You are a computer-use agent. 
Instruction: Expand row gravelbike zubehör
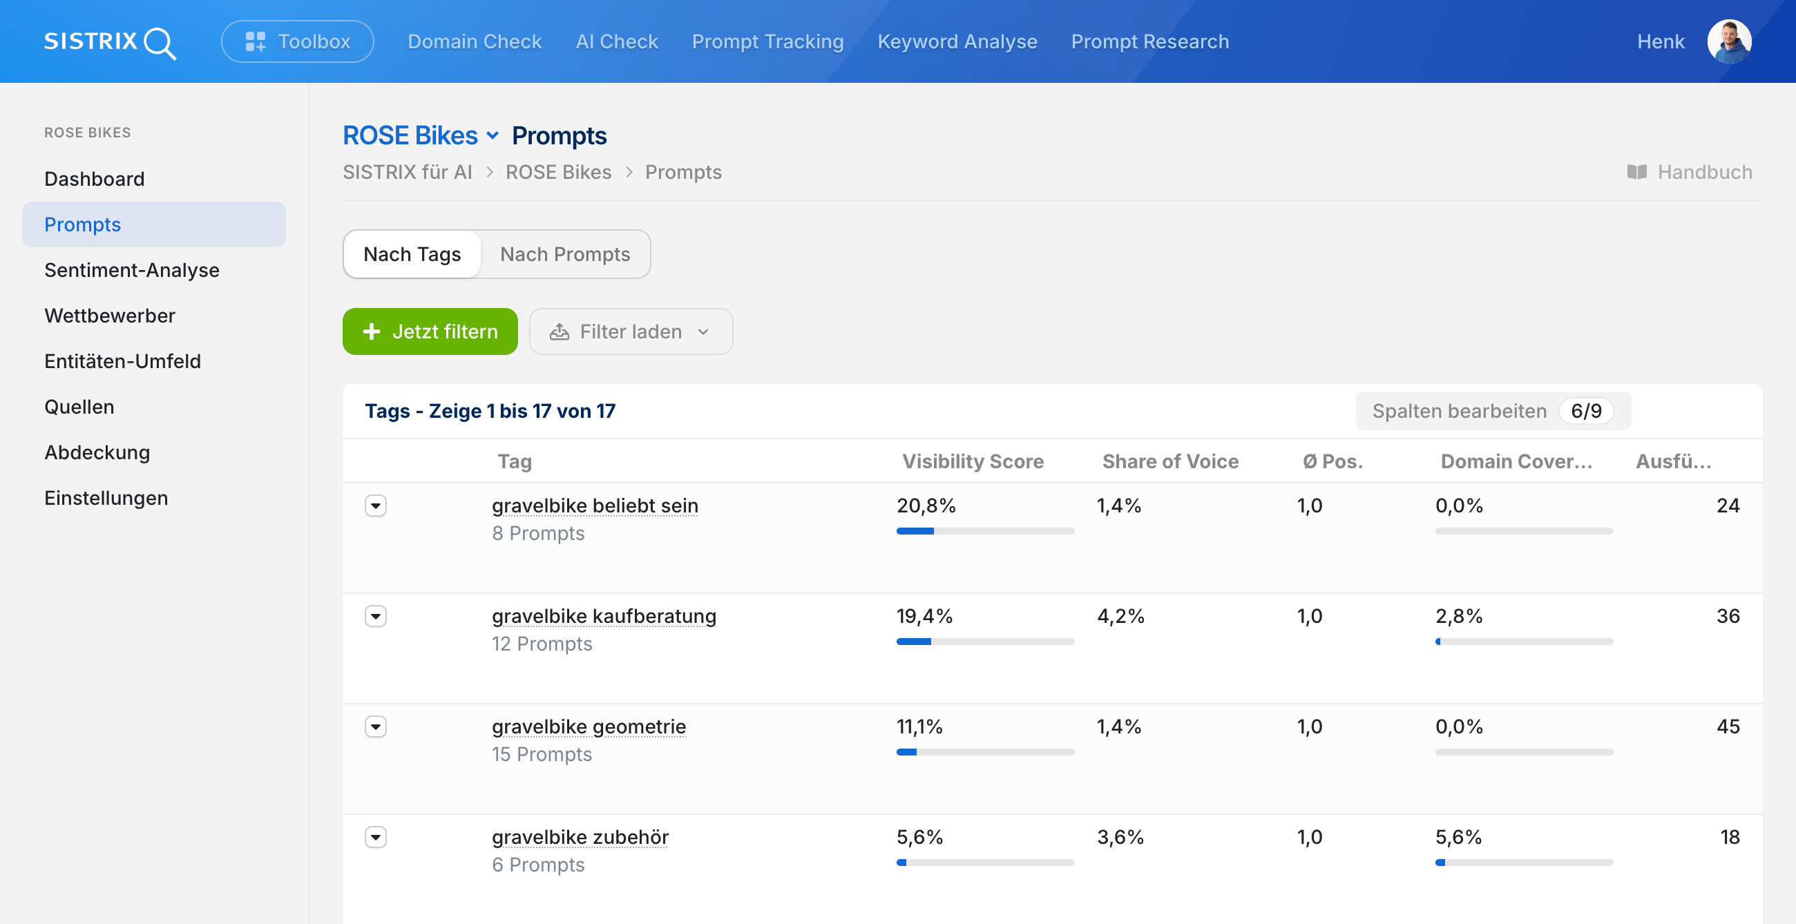tap(376, 837)
